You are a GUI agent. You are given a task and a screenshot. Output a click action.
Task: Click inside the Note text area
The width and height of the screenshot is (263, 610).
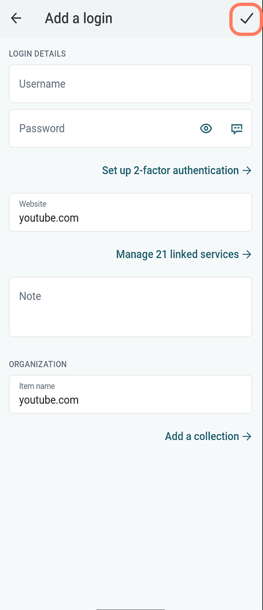point(130,307)
